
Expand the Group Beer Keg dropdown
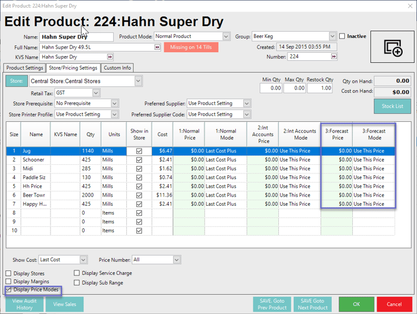coord(333,37)
